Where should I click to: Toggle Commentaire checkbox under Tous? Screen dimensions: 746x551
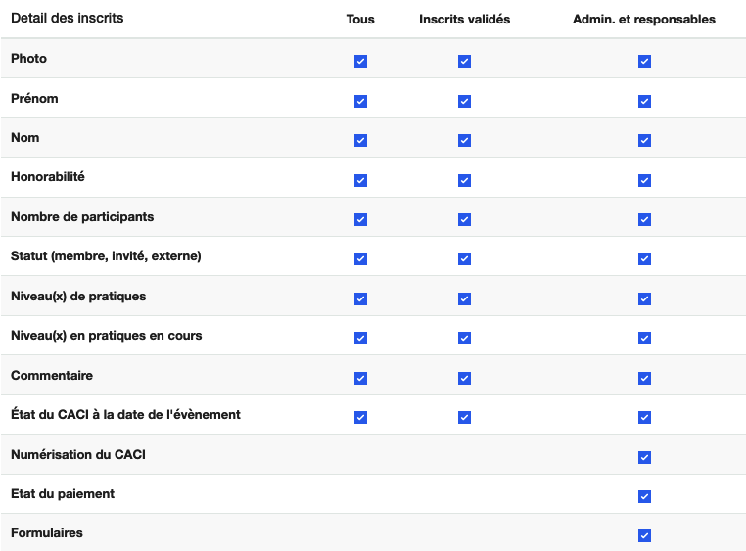pyautogui.click(x=360, y=378)
